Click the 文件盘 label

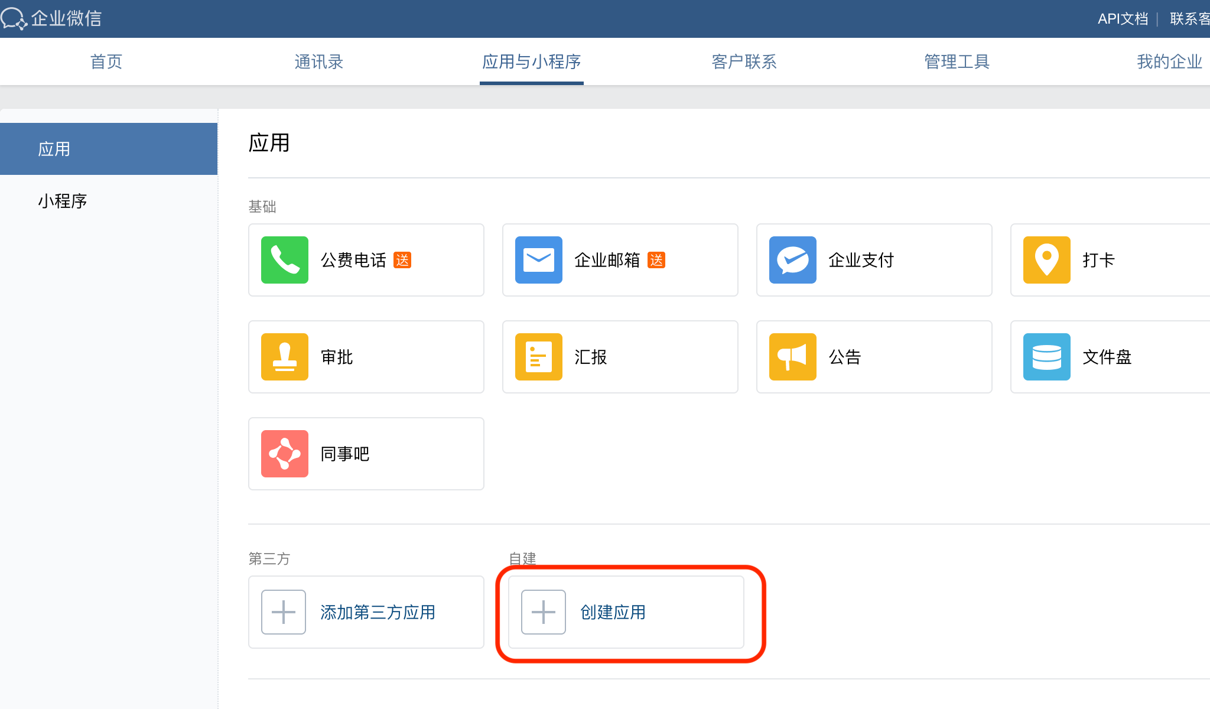pyautogui.click(x=1107, y=357)
